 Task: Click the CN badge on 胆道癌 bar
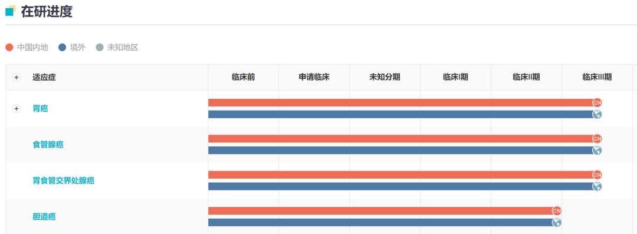(557, 211)
